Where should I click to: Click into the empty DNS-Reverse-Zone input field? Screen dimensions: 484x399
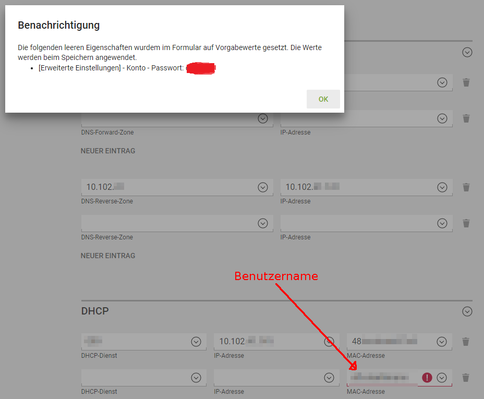pos(167,223)
